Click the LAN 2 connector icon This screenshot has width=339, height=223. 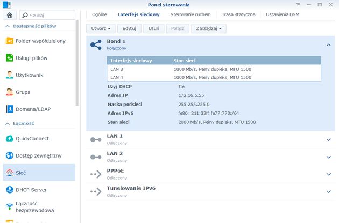[x=96, y=157]
